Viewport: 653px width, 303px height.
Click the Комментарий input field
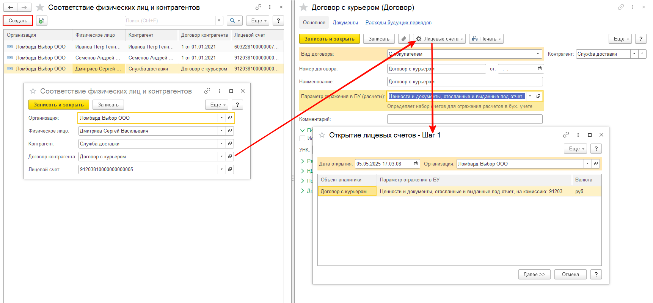point(465,119)
